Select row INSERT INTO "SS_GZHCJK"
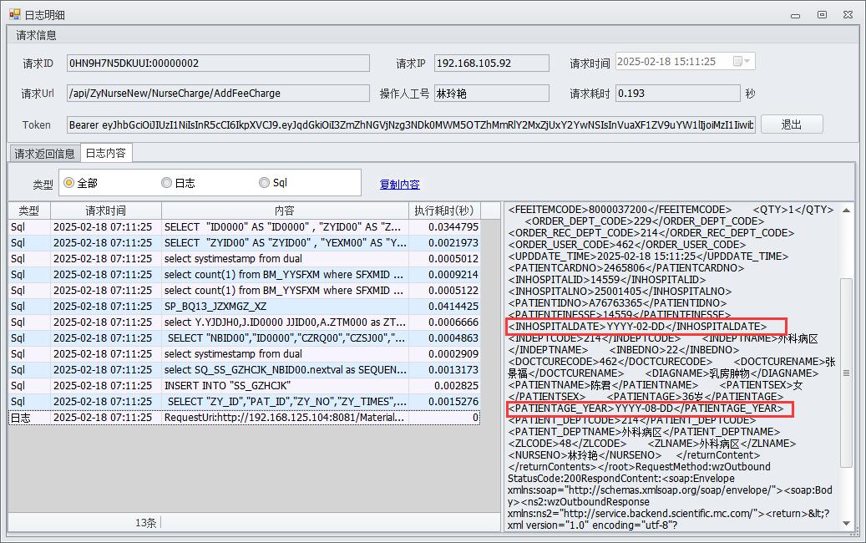Image resolution: width=866 pixels, height=543 pixels. (244, 386)
